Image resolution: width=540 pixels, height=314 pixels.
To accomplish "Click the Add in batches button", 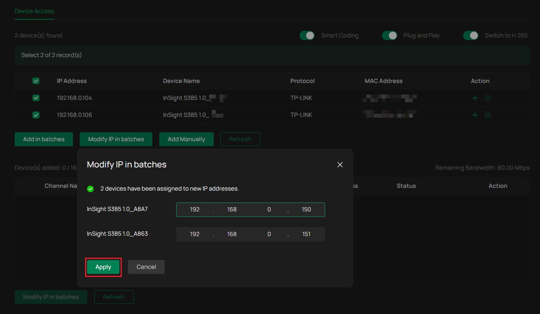I will (x=44, y=139).
